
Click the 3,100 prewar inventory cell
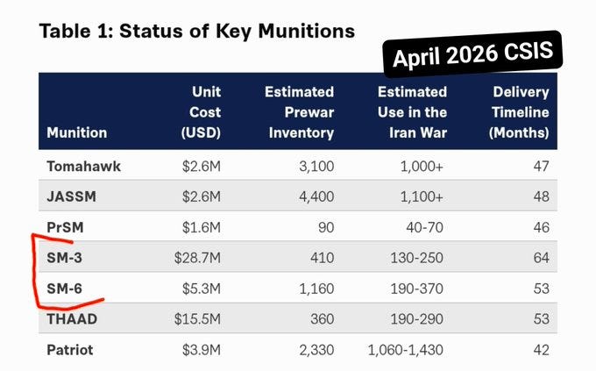(x=316, y=167)
